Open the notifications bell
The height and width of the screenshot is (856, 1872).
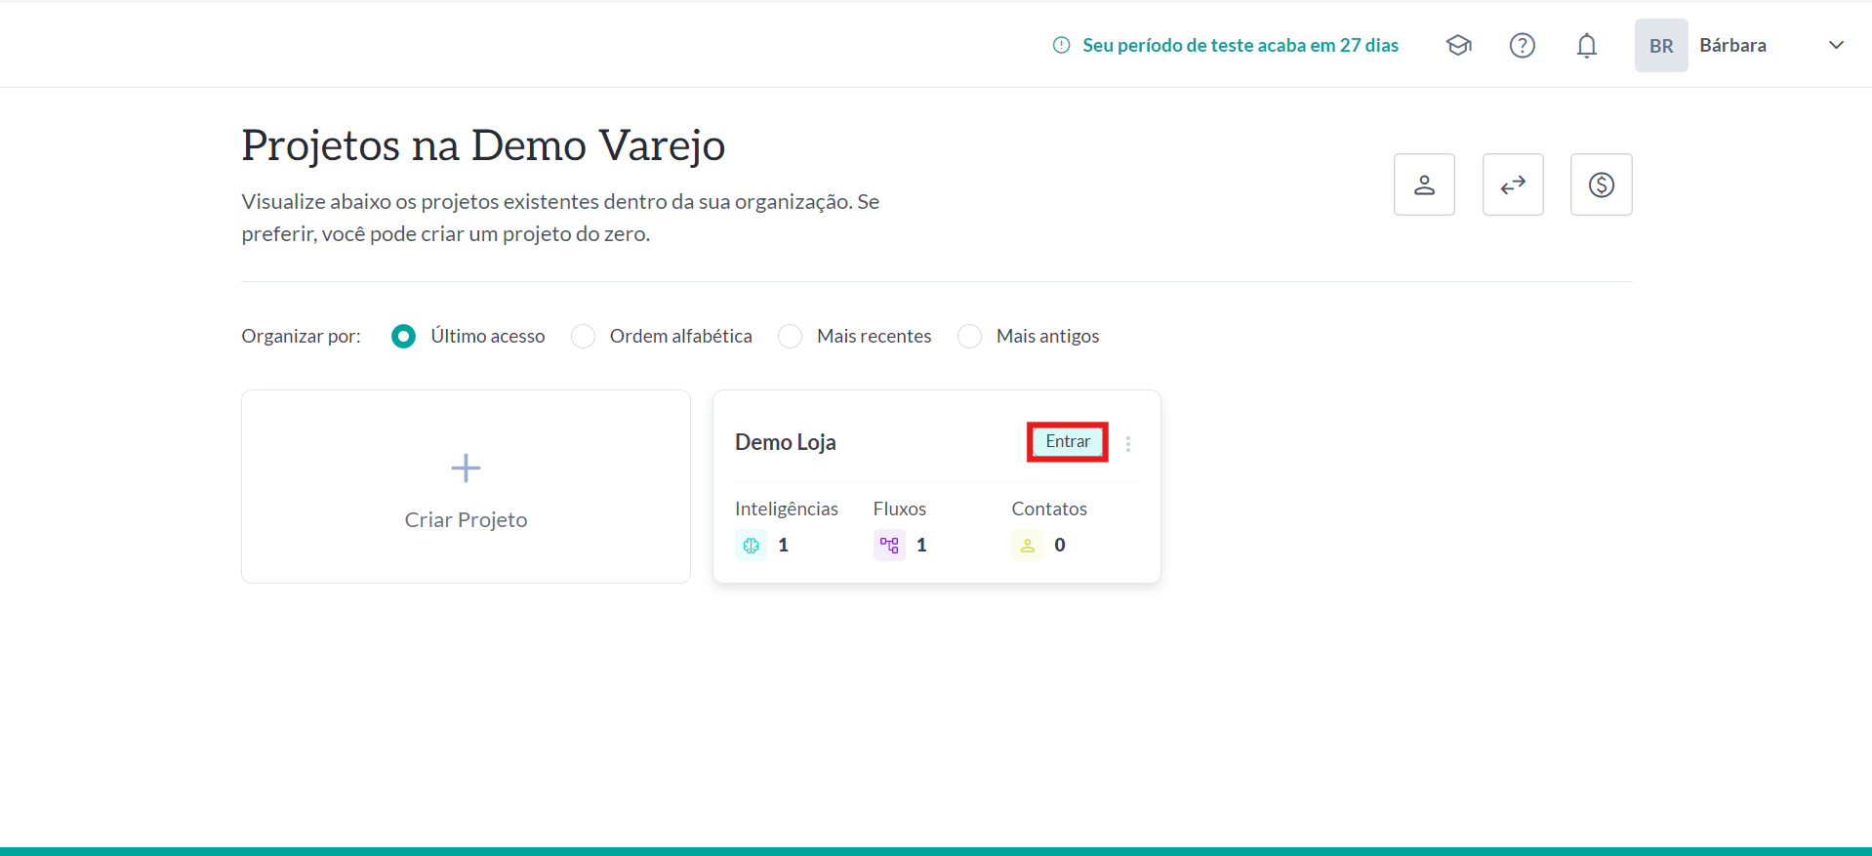(1586, 45)
